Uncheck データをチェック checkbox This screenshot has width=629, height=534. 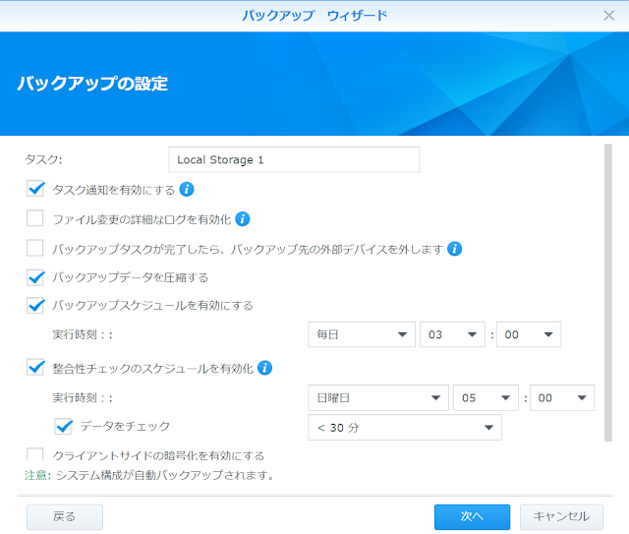pos(63,427)
